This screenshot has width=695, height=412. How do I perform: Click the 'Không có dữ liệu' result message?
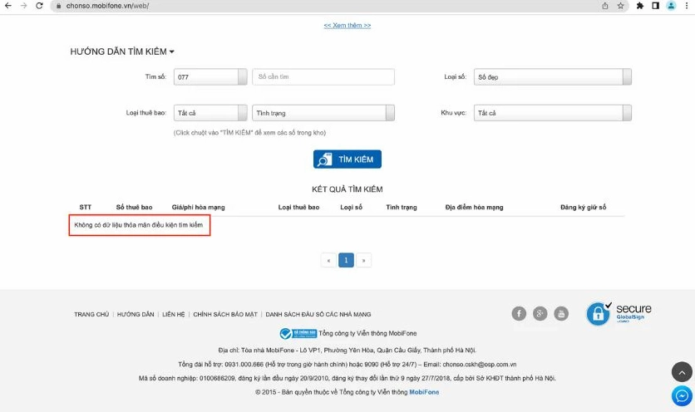(138, 225)
